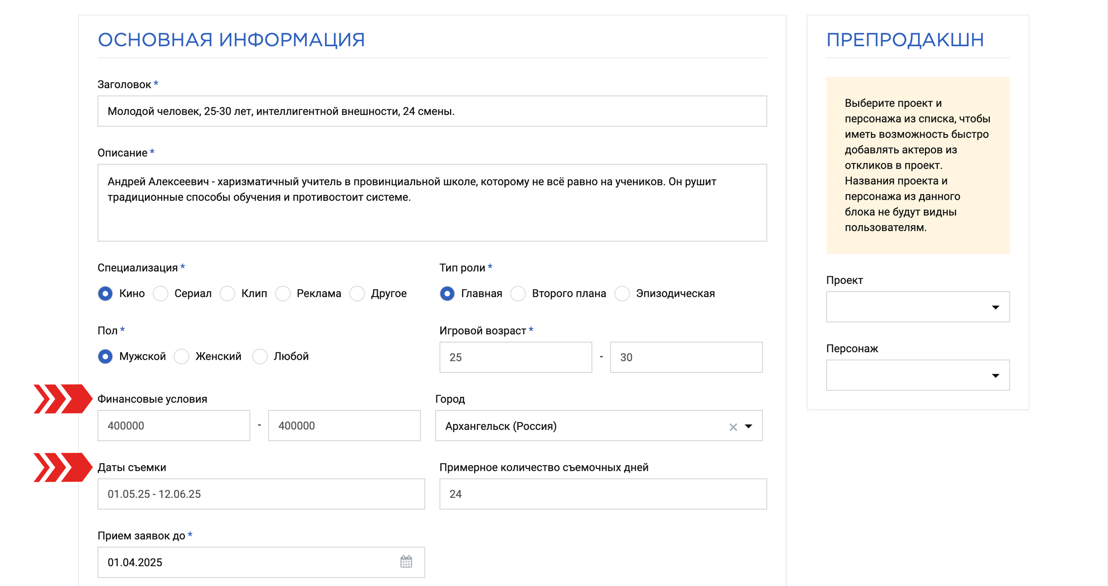Viewport: 1108px width, 586px height.
Task: Set role type to Второго плана
Action: (x=518, y=294)
